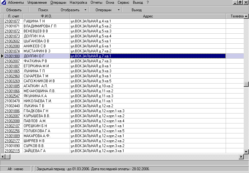Click the Выход toolbar button
This screenshot has height=173, width=249.
pyautogui.click(x=136, y=10)
